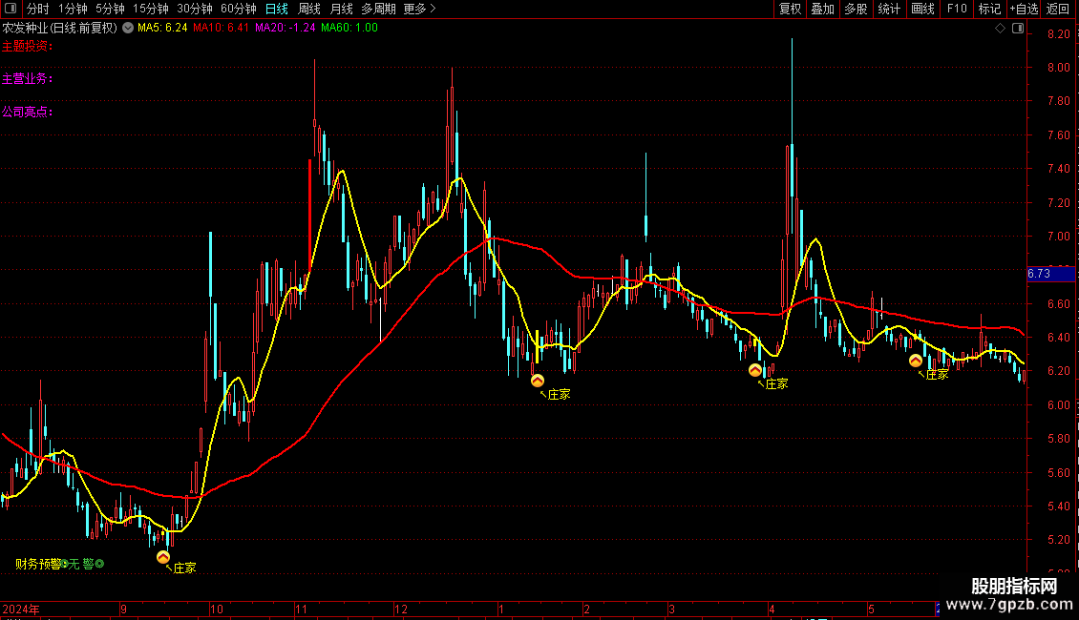Activate the 画线 drawing tool
Screen dimensions: 1079x620
click(x=922, y=9)
